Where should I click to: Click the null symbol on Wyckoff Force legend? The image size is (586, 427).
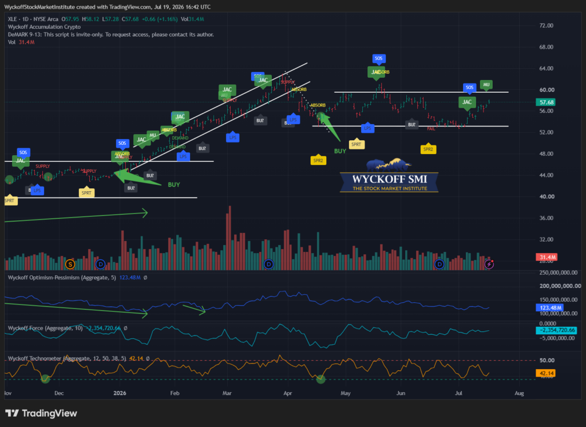[x=125, y=328]
